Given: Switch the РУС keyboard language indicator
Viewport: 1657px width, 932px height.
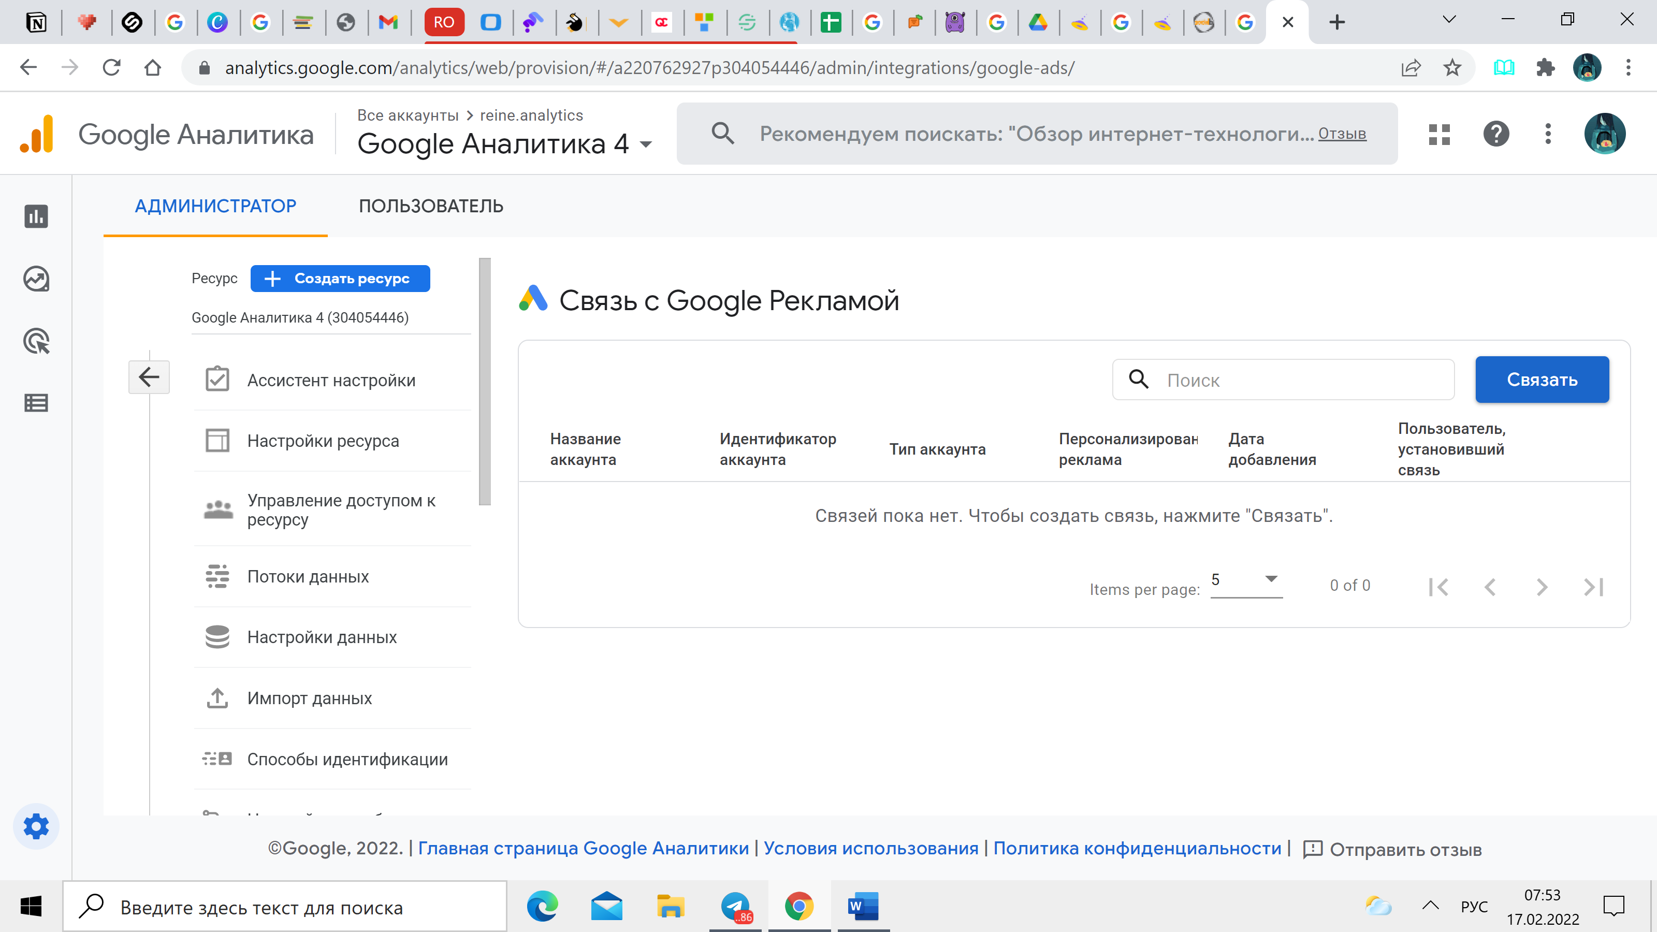Looking at the screenshot, I should [x=1474, y=906].
